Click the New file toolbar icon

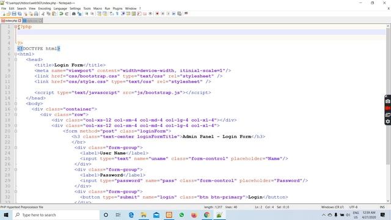(4, 13)
